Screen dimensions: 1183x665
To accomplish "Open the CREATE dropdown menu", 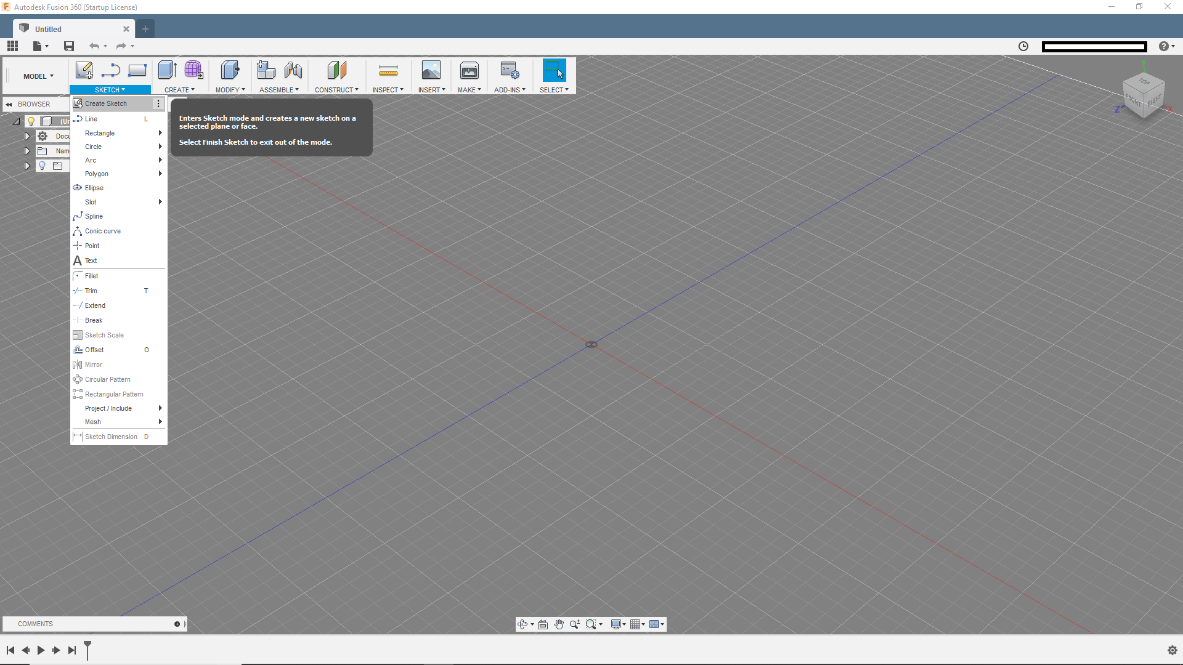I will point(179,90).
